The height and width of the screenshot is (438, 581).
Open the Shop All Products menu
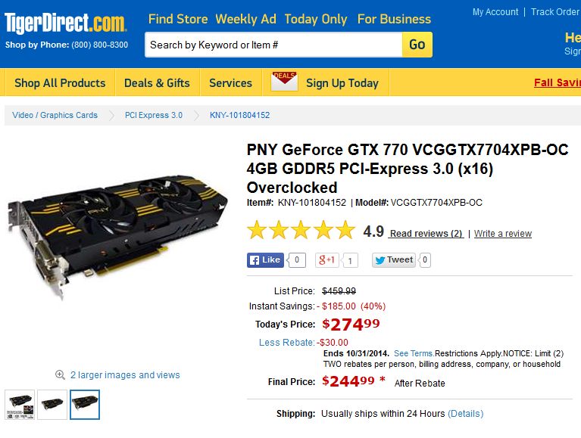click(x=60, y=83)
